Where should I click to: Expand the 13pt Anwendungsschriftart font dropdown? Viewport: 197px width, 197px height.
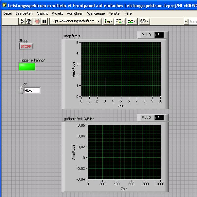pyautogui.click(x=99, y=21)
